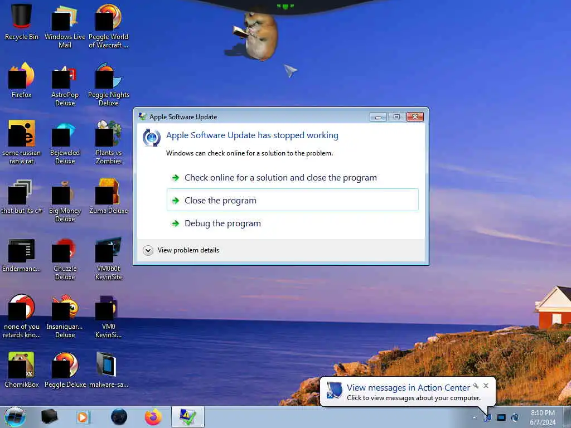
Task: Select the 'that but its c#' icon
Action: click(22, 197)
